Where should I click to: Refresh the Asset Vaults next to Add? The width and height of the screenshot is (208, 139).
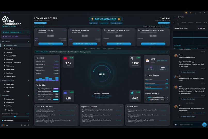point(163,27)
